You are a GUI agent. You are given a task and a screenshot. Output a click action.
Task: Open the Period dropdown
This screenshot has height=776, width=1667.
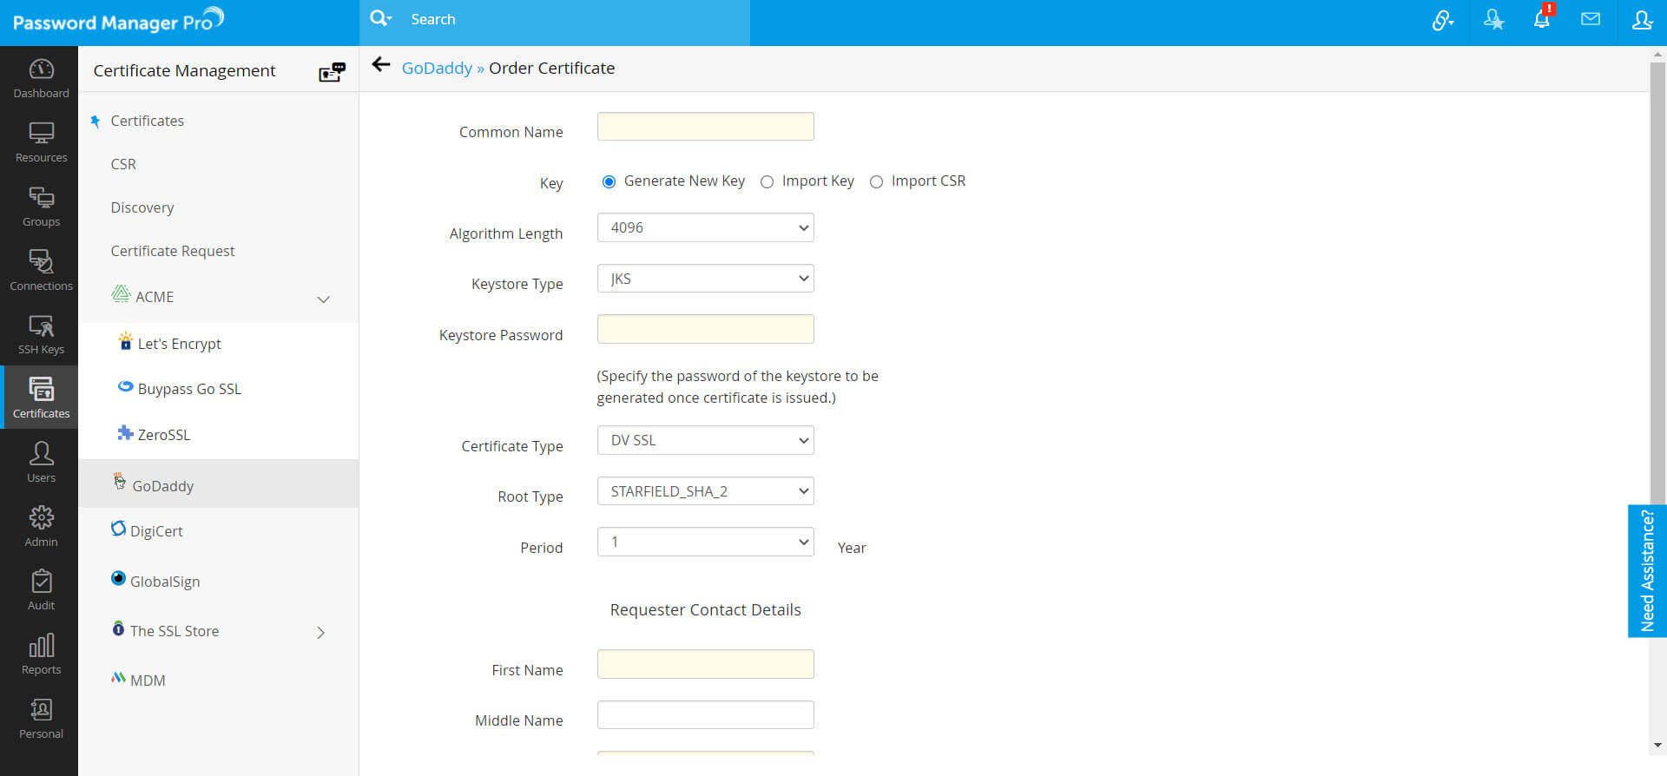click(x=705, y=542)
